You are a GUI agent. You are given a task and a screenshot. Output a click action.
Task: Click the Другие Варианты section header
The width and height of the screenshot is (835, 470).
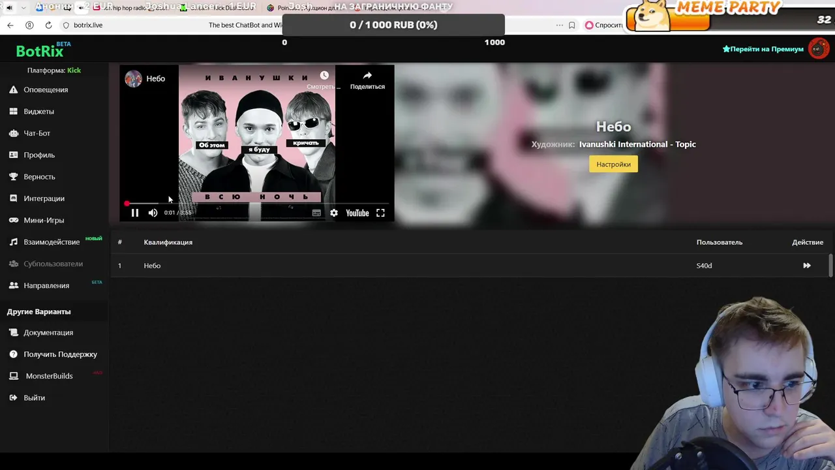point(38,311)
